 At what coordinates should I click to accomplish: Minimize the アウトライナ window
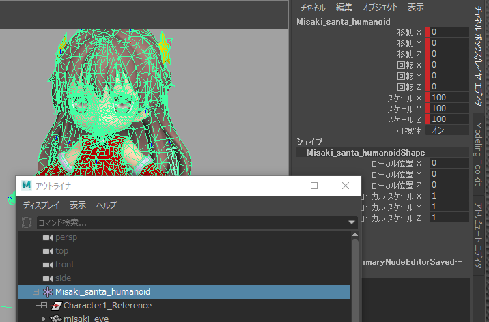(283, 186)
